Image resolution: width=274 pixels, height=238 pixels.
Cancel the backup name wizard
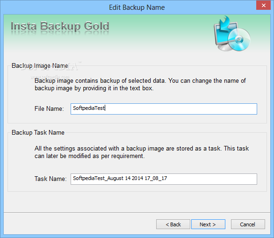point(248,224)
